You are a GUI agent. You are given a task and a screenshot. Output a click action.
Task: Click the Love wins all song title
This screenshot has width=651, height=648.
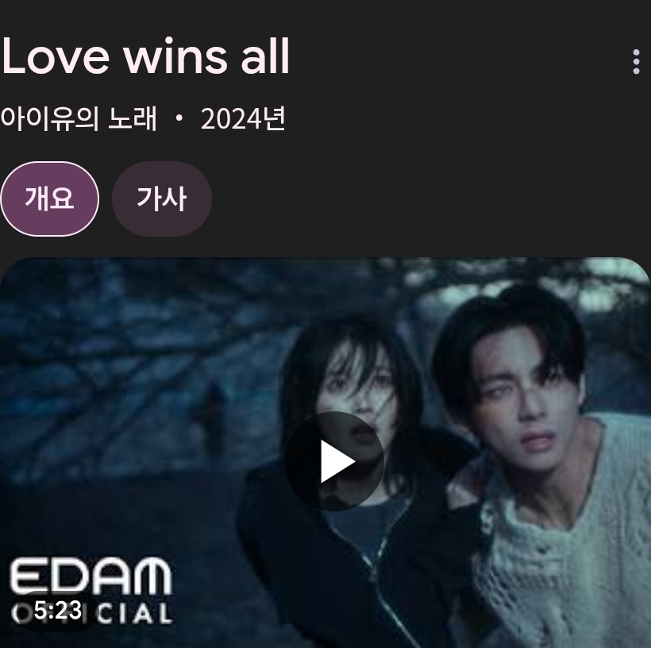pos(145,56)
